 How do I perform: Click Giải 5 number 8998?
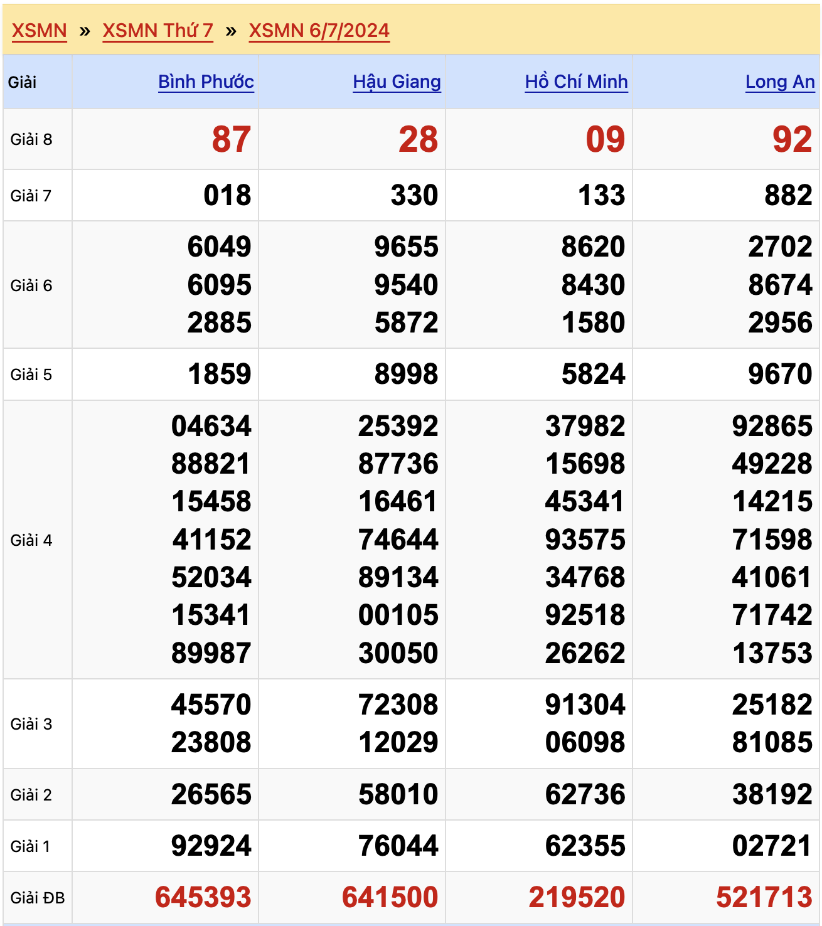[407, 374]
